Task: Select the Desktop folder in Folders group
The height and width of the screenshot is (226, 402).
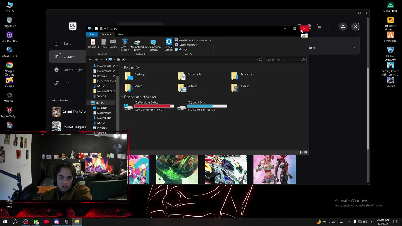Action: pos(135,76)
